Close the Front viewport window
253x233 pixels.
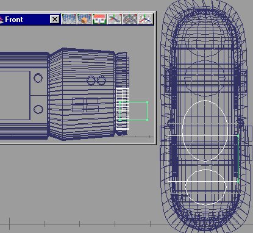(x=55, y=20)
